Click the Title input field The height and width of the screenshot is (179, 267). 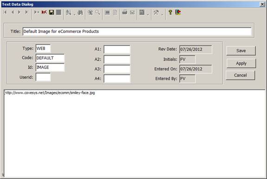[137, 32]
